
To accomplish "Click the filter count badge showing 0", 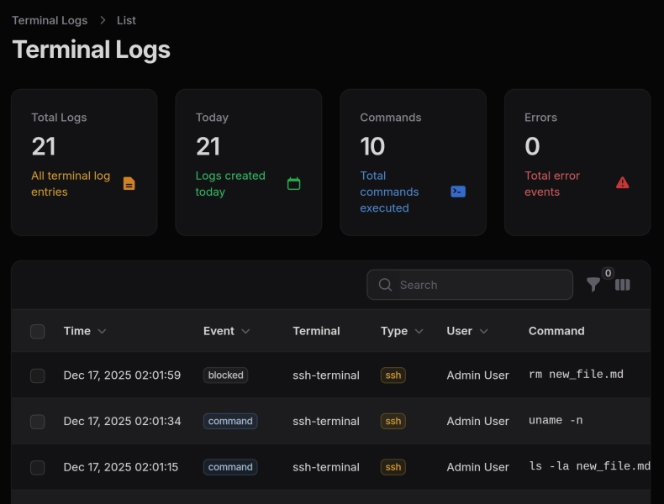I will [x=608, y=273].
